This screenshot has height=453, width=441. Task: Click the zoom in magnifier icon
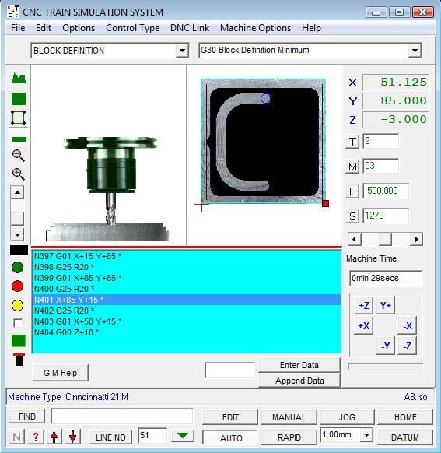[18, 174]
